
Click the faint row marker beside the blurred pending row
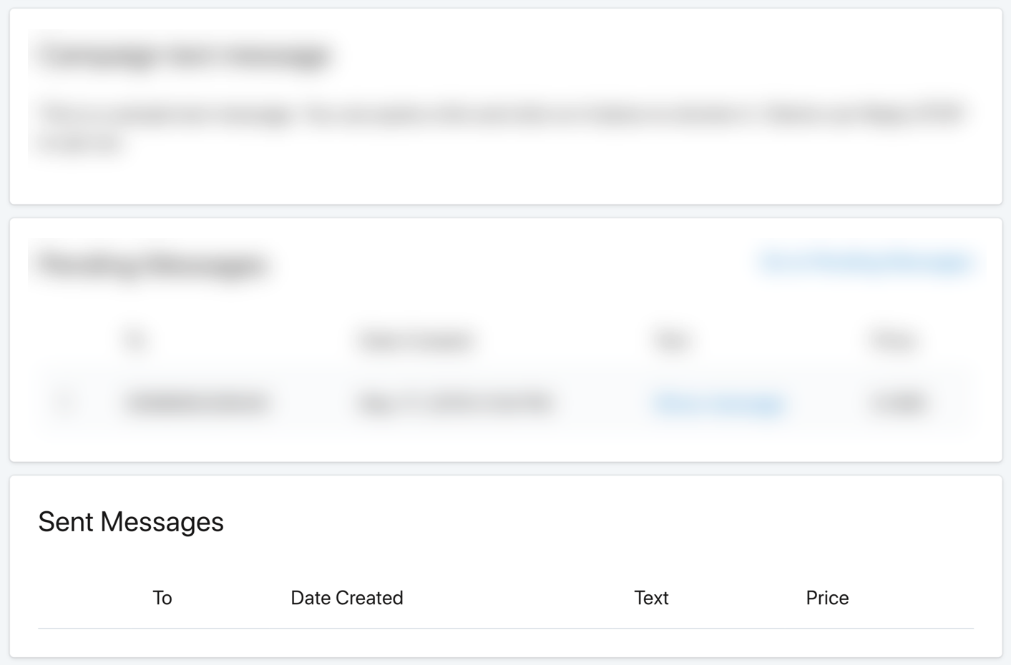[66, 403]
